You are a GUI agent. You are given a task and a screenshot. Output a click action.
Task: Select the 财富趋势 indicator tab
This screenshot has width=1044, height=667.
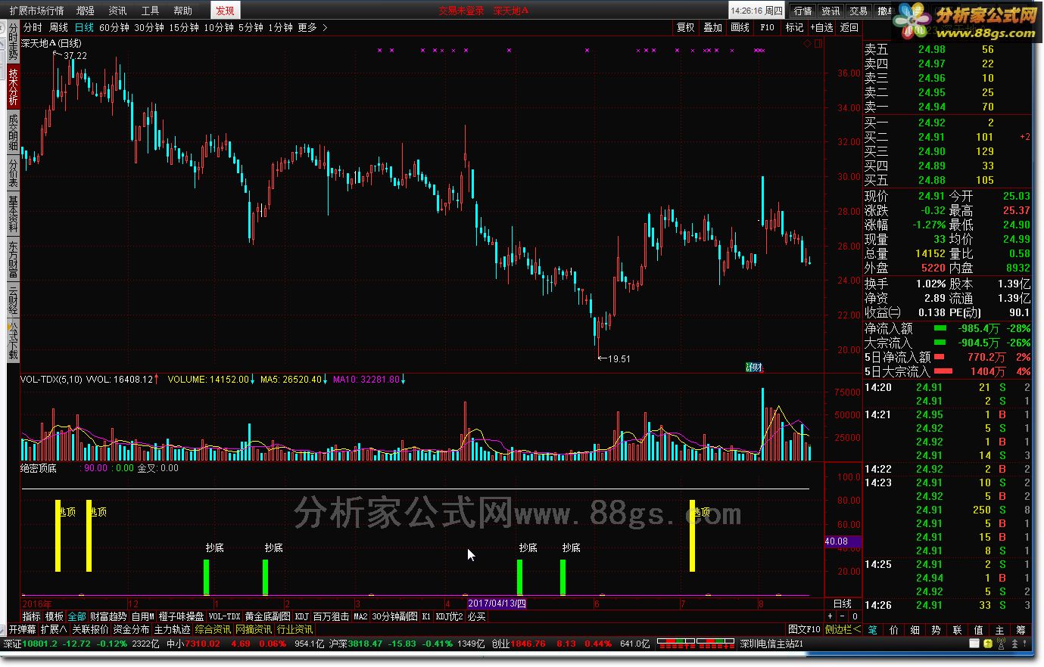108,616
